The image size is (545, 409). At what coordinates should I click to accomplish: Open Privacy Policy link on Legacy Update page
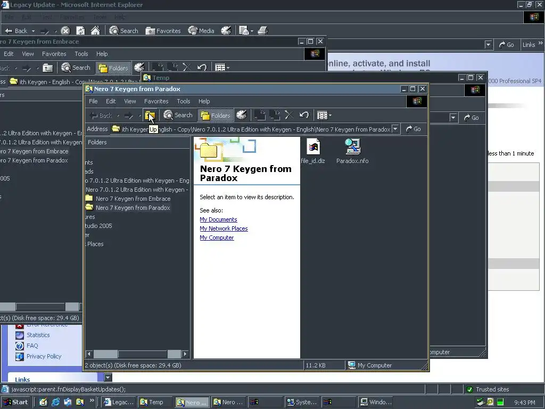pos(44,356)
